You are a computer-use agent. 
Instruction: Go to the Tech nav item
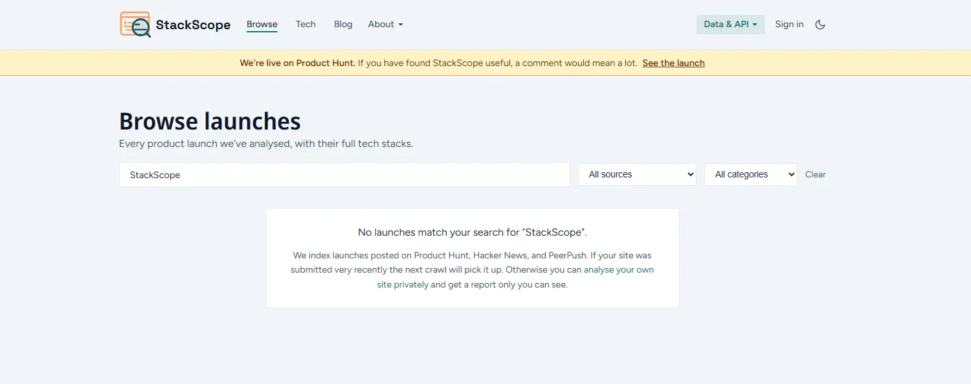click(306, 25)
